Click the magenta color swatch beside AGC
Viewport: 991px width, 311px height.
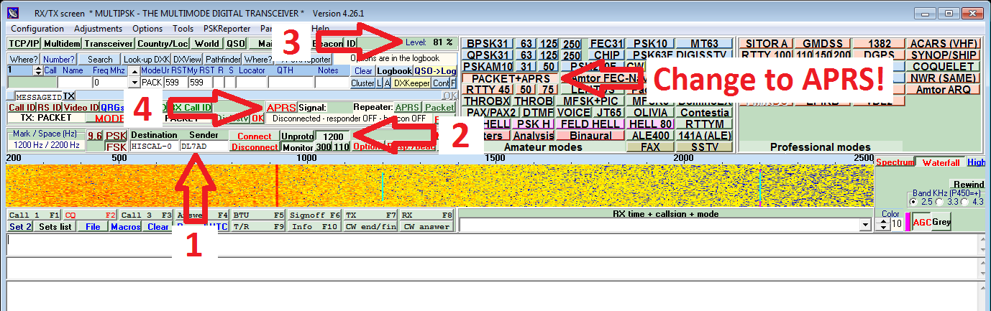point(908,223)
